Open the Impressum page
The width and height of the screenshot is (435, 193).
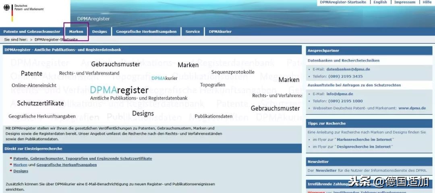coord(405,2)
